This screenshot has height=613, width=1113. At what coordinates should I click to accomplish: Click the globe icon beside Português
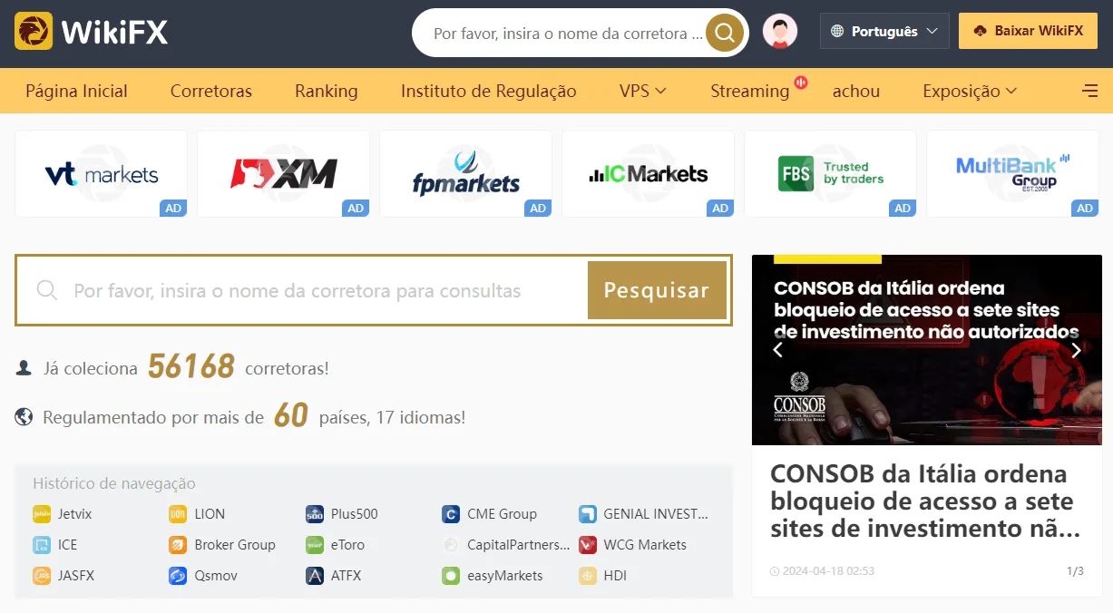[838, 32]
